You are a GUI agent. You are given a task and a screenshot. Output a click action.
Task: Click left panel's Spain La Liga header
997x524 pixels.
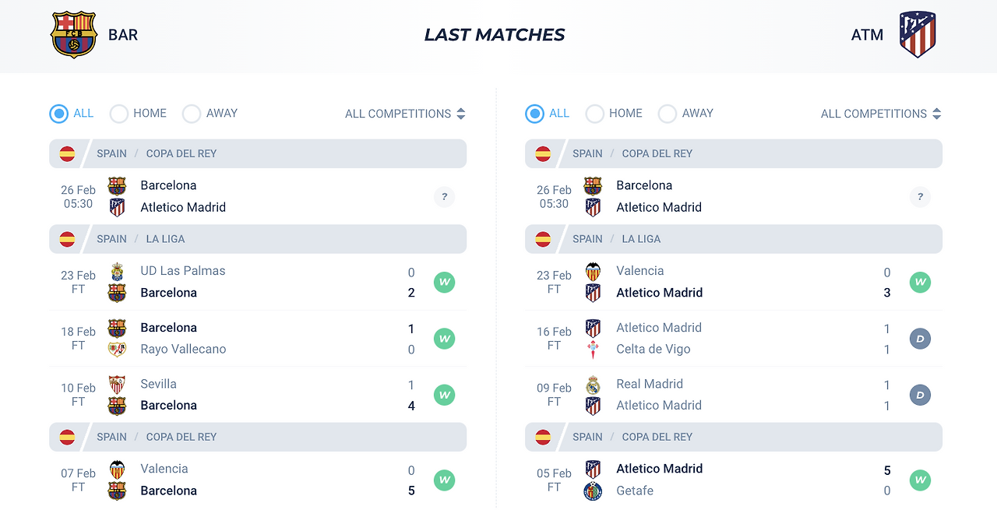point(258,239)
